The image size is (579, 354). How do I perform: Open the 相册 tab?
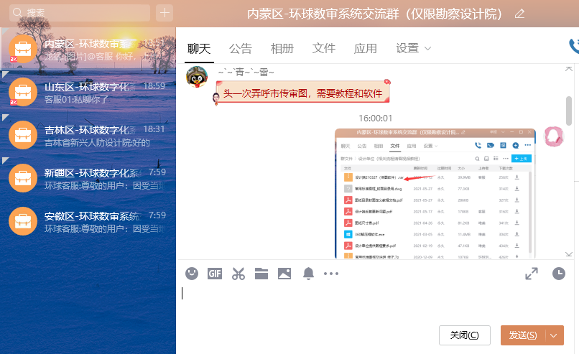282,49
